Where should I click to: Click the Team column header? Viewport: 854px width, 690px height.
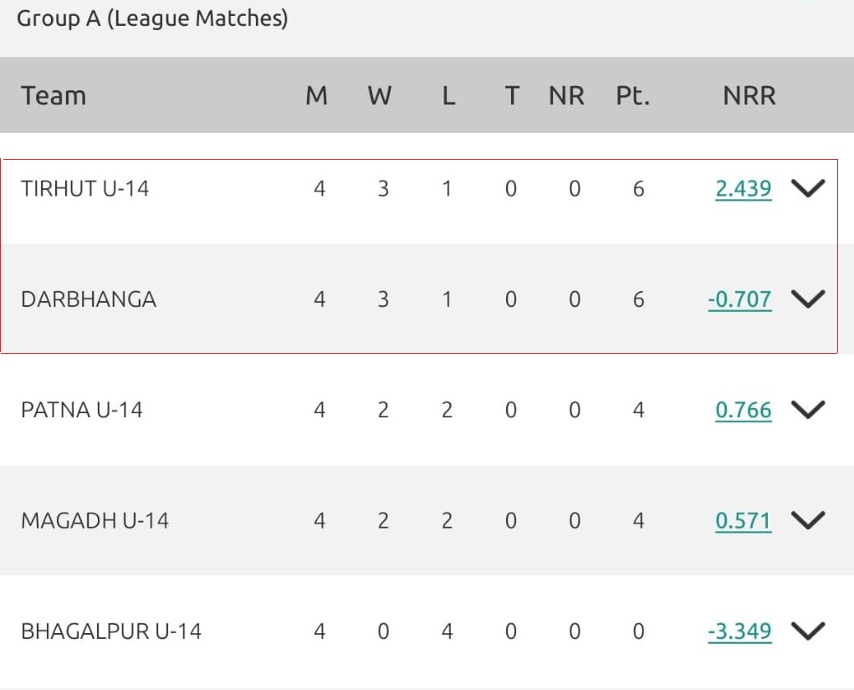(x=54, y=96)
